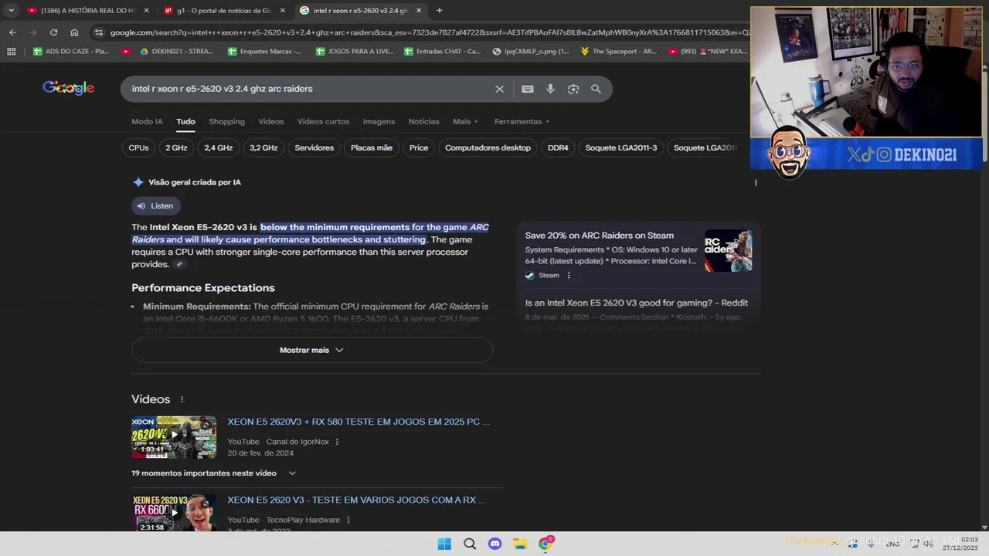Open Chrome from the taskbar
The width and height of the screenshot is (989, 556).
(545, 544)
